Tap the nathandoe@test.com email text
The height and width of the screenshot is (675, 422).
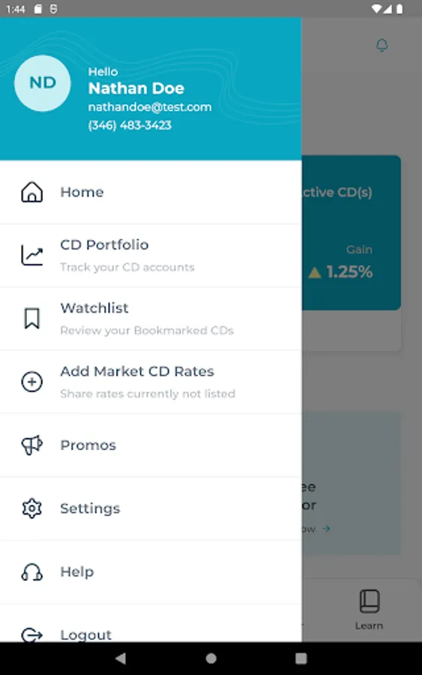tap(150, 106)
